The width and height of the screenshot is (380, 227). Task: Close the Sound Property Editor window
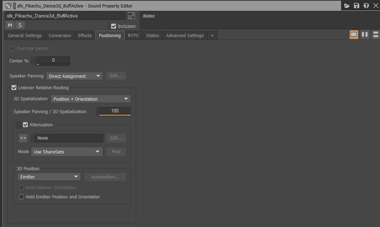[376, 6]
